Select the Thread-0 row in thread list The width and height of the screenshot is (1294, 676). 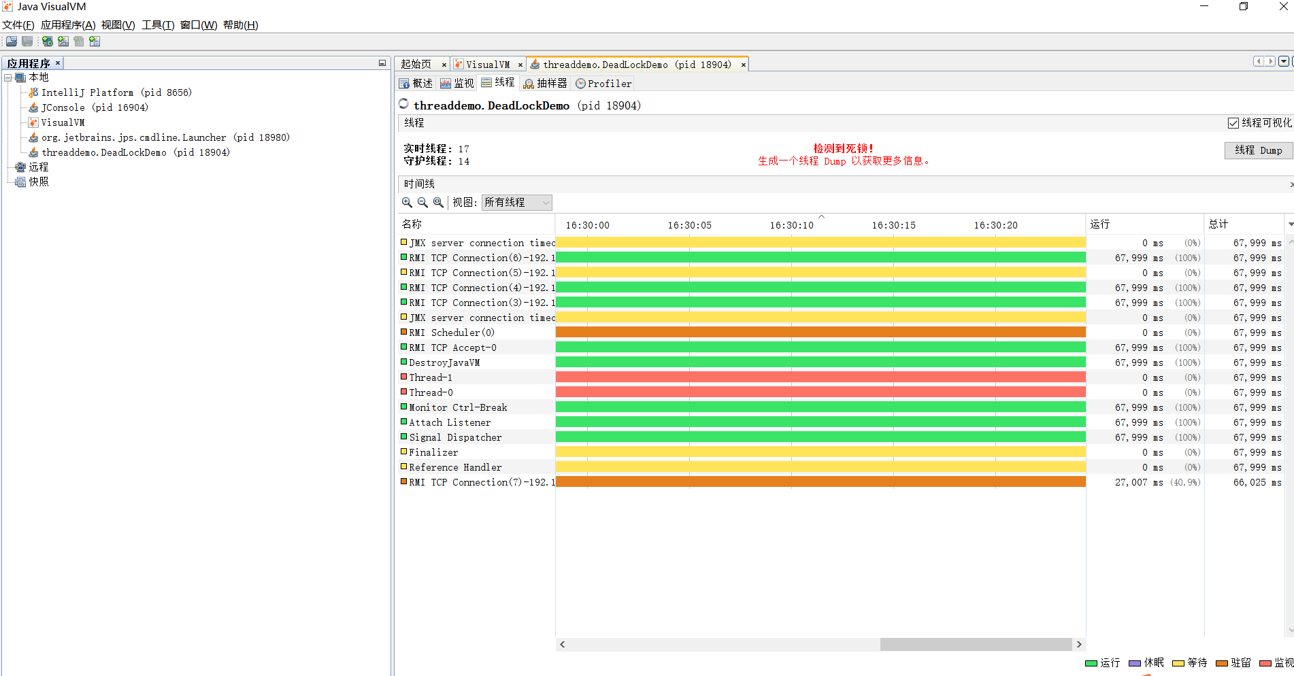point(841,392)
